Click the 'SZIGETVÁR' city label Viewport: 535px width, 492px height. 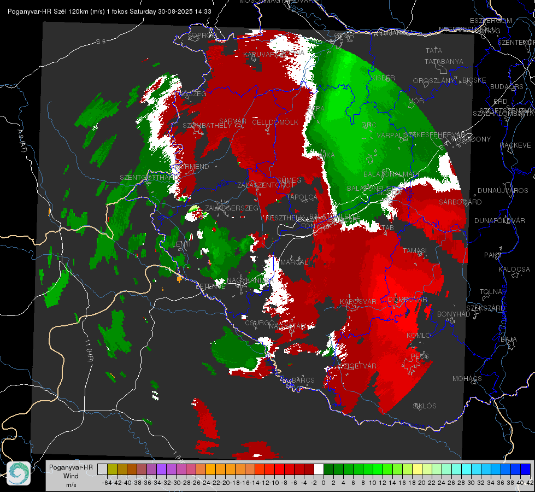click(357, 366)
